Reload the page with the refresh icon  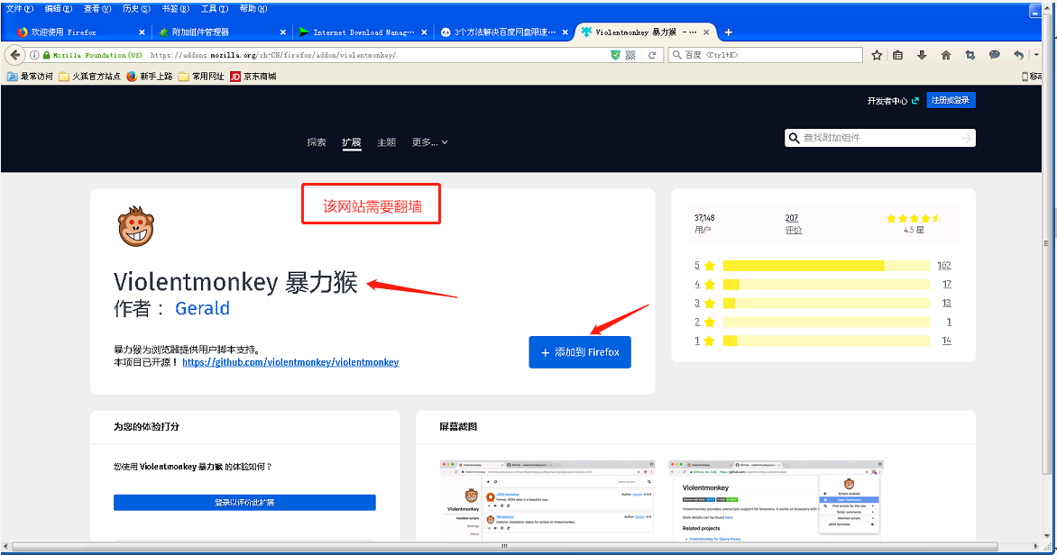pos(652,55)
